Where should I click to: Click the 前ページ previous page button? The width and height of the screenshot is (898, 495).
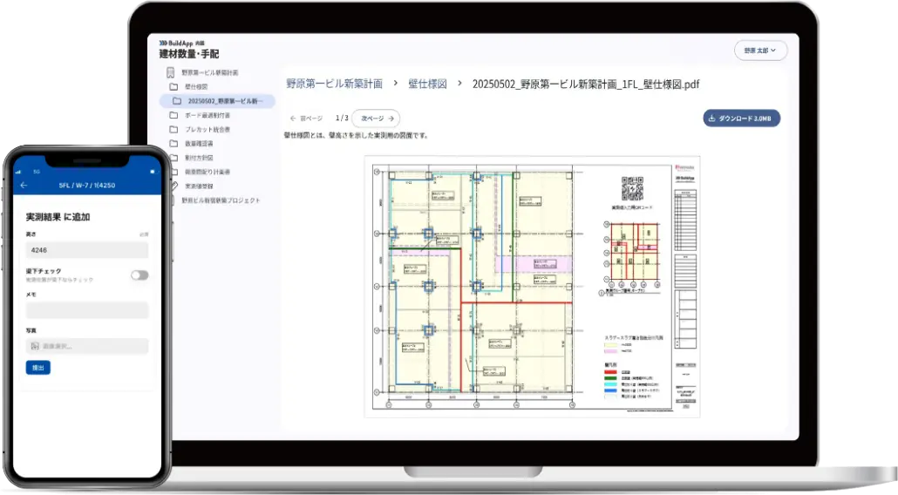306,119
